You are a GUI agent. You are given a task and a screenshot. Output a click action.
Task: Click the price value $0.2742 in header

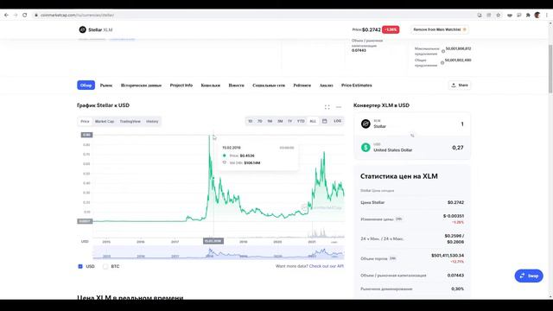pos(372,29)
